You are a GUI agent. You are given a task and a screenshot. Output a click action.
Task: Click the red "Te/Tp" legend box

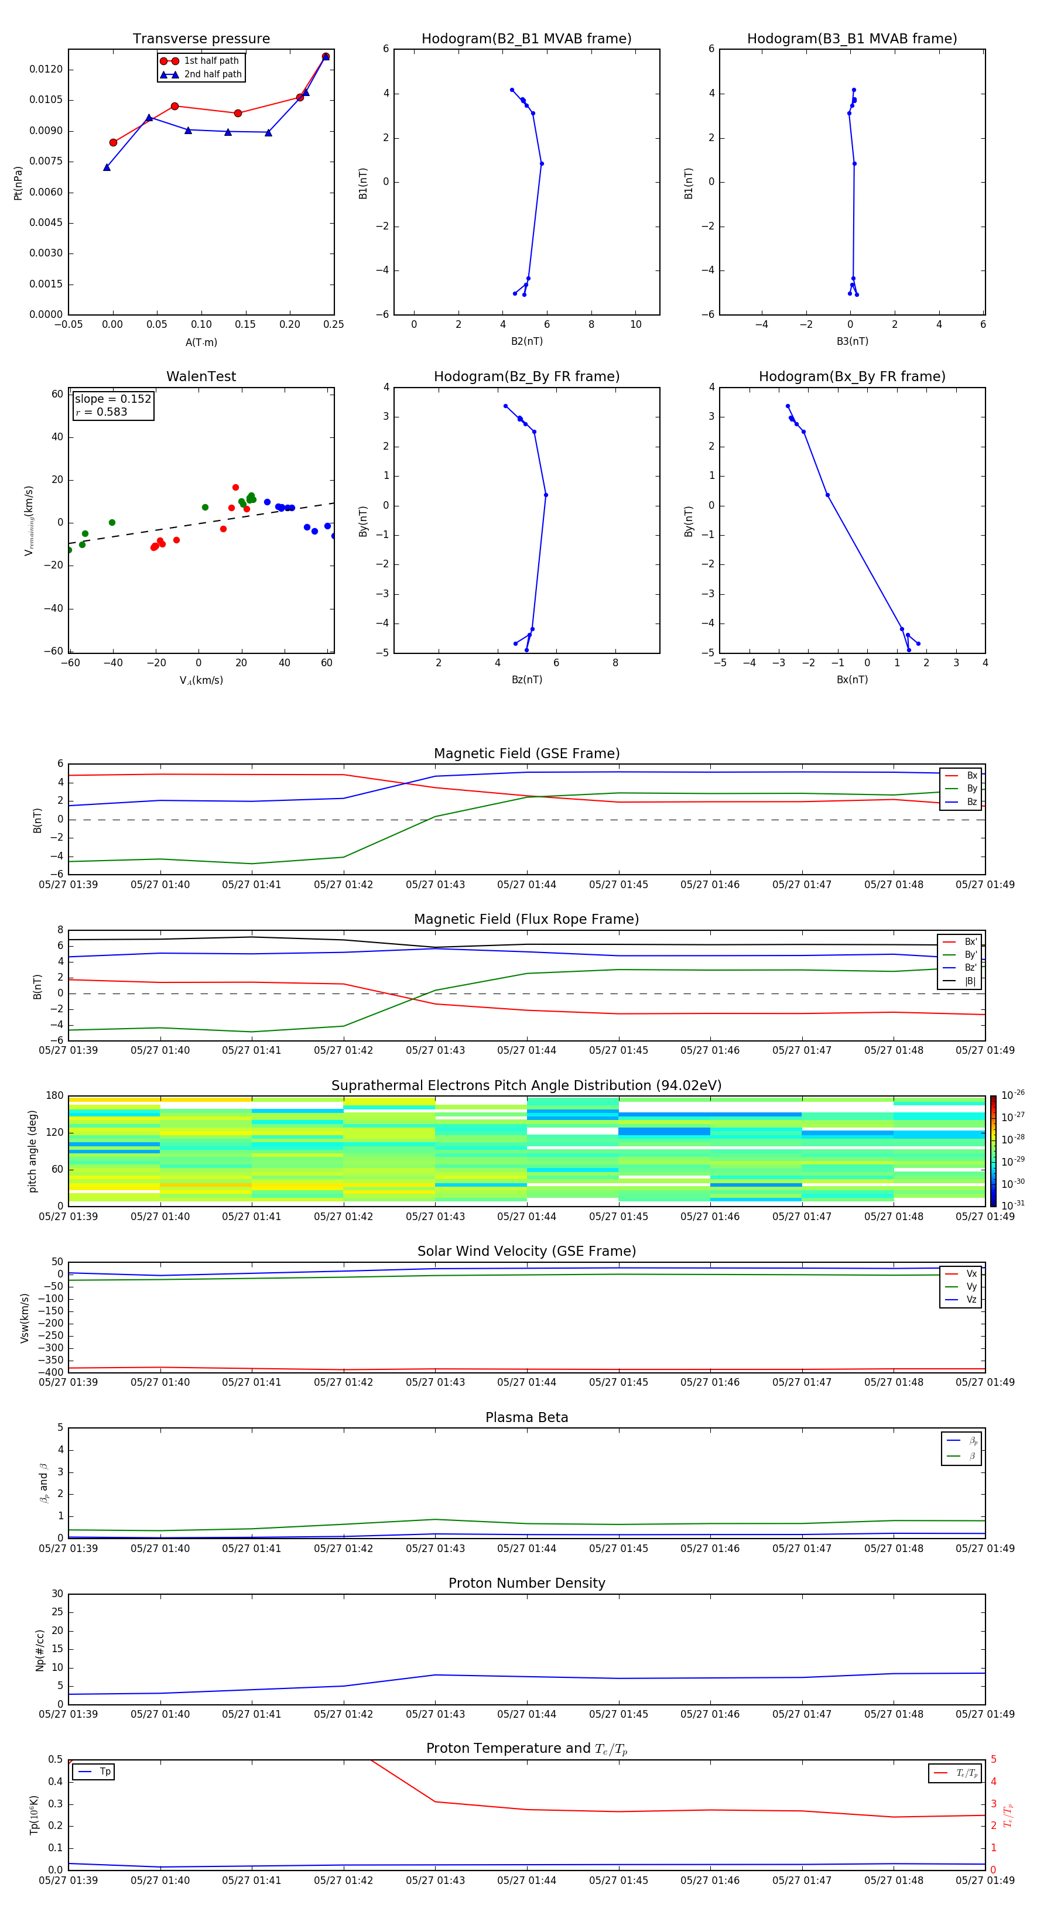954,1773
